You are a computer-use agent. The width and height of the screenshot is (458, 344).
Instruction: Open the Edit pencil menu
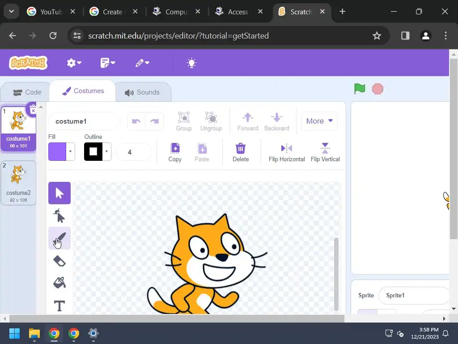click(x=142, y=63)
